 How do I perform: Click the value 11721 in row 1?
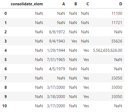click(117, 23)
